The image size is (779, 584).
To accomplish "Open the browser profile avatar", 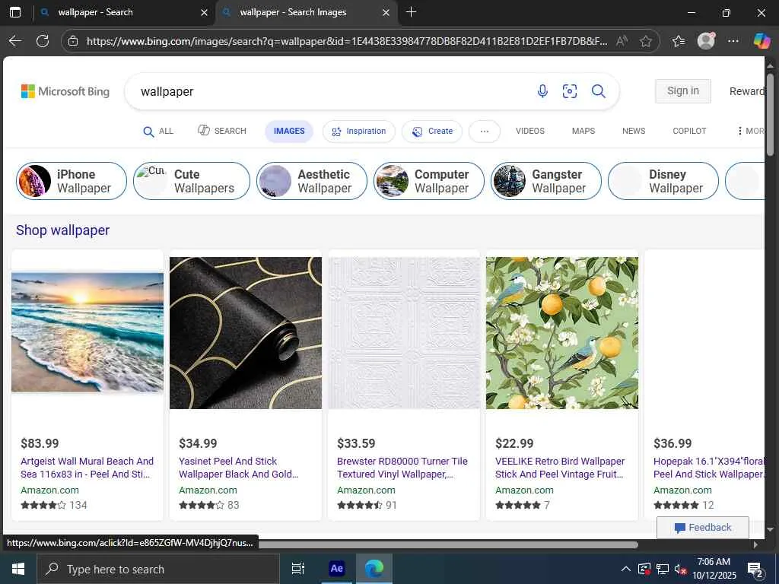I will (x=706, y=41).
